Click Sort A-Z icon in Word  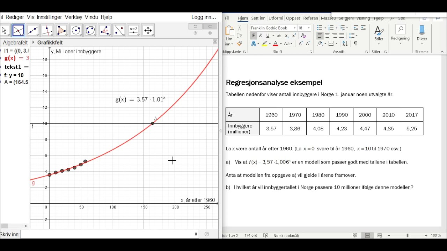(345, 44)
